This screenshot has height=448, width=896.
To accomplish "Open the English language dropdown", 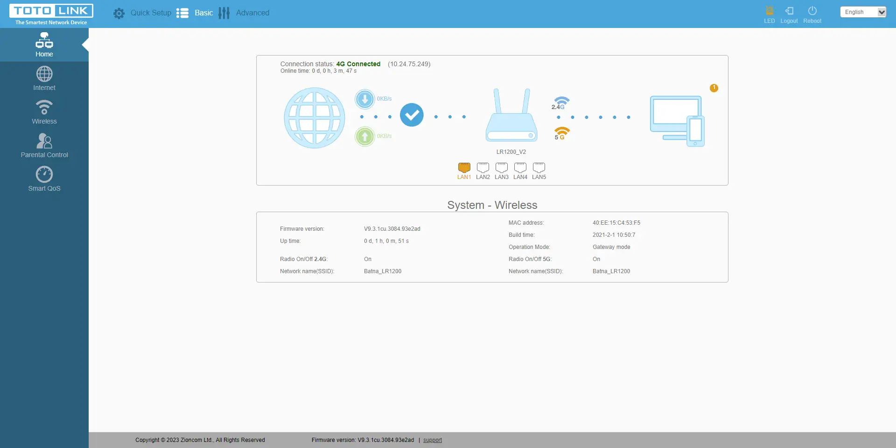I will click(x=863, y=12).
